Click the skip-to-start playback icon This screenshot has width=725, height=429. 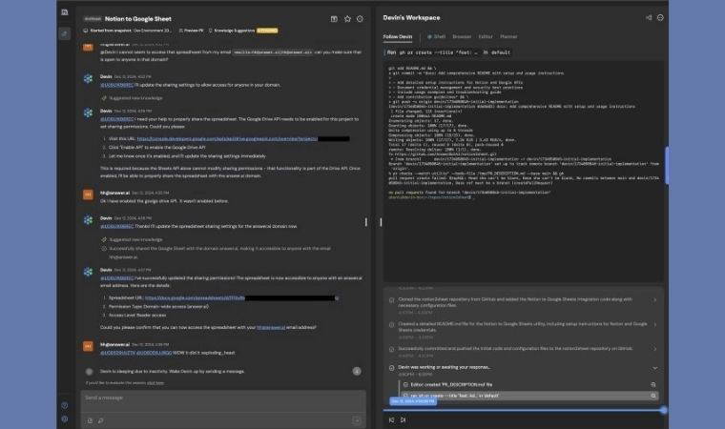(390, 419)
